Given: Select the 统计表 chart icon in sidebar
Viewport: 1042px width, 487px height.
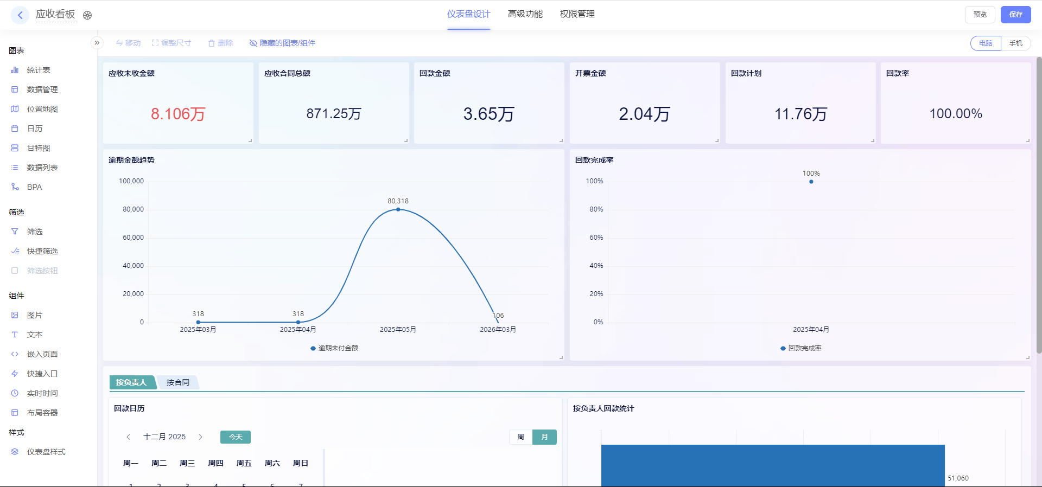Looking at the screenshot, I should click(x=15, y=70).
